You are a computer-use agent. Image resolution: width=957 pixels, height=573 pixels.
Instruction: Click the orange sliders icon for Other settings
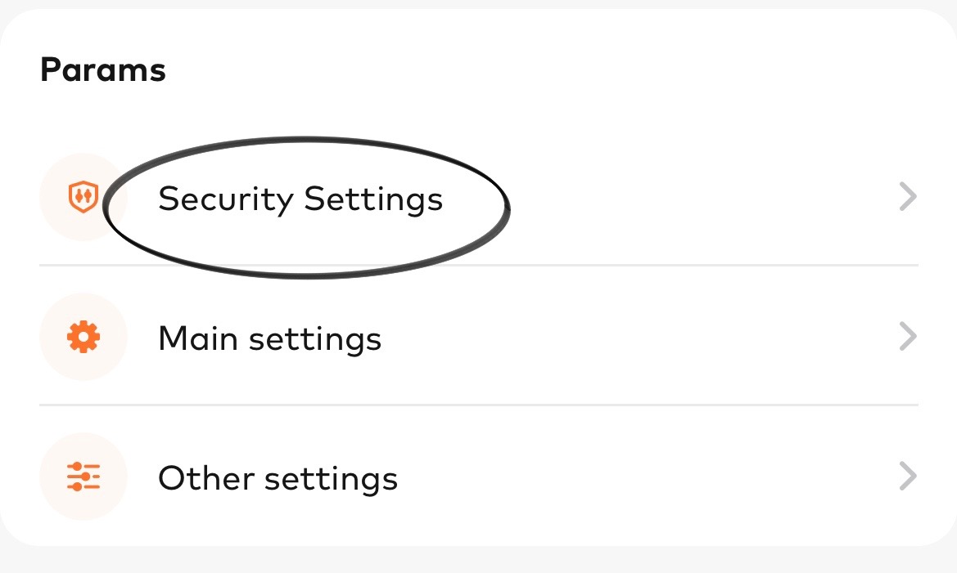tap(84, 477)
